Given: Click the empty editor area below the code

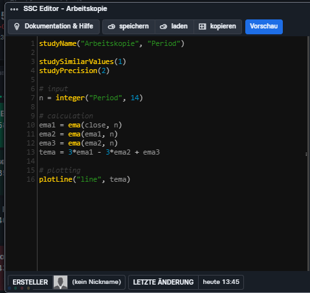Looking at the screenshot, I should coord(173,226).
